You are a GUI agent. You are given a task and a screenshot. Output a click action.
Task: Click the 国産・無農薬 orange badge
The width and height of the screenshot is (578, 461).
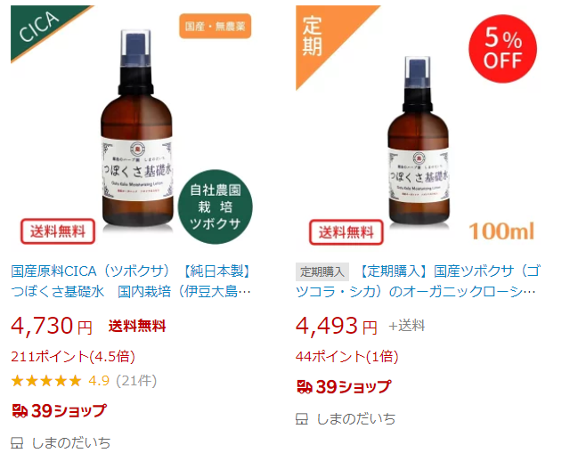coord(216,26)
